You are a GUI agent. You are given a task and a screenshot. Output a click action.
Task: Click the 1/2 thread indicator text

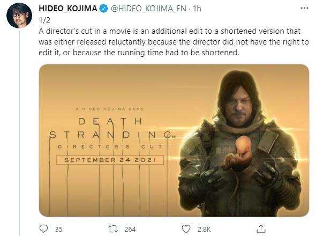coord(44,20)
